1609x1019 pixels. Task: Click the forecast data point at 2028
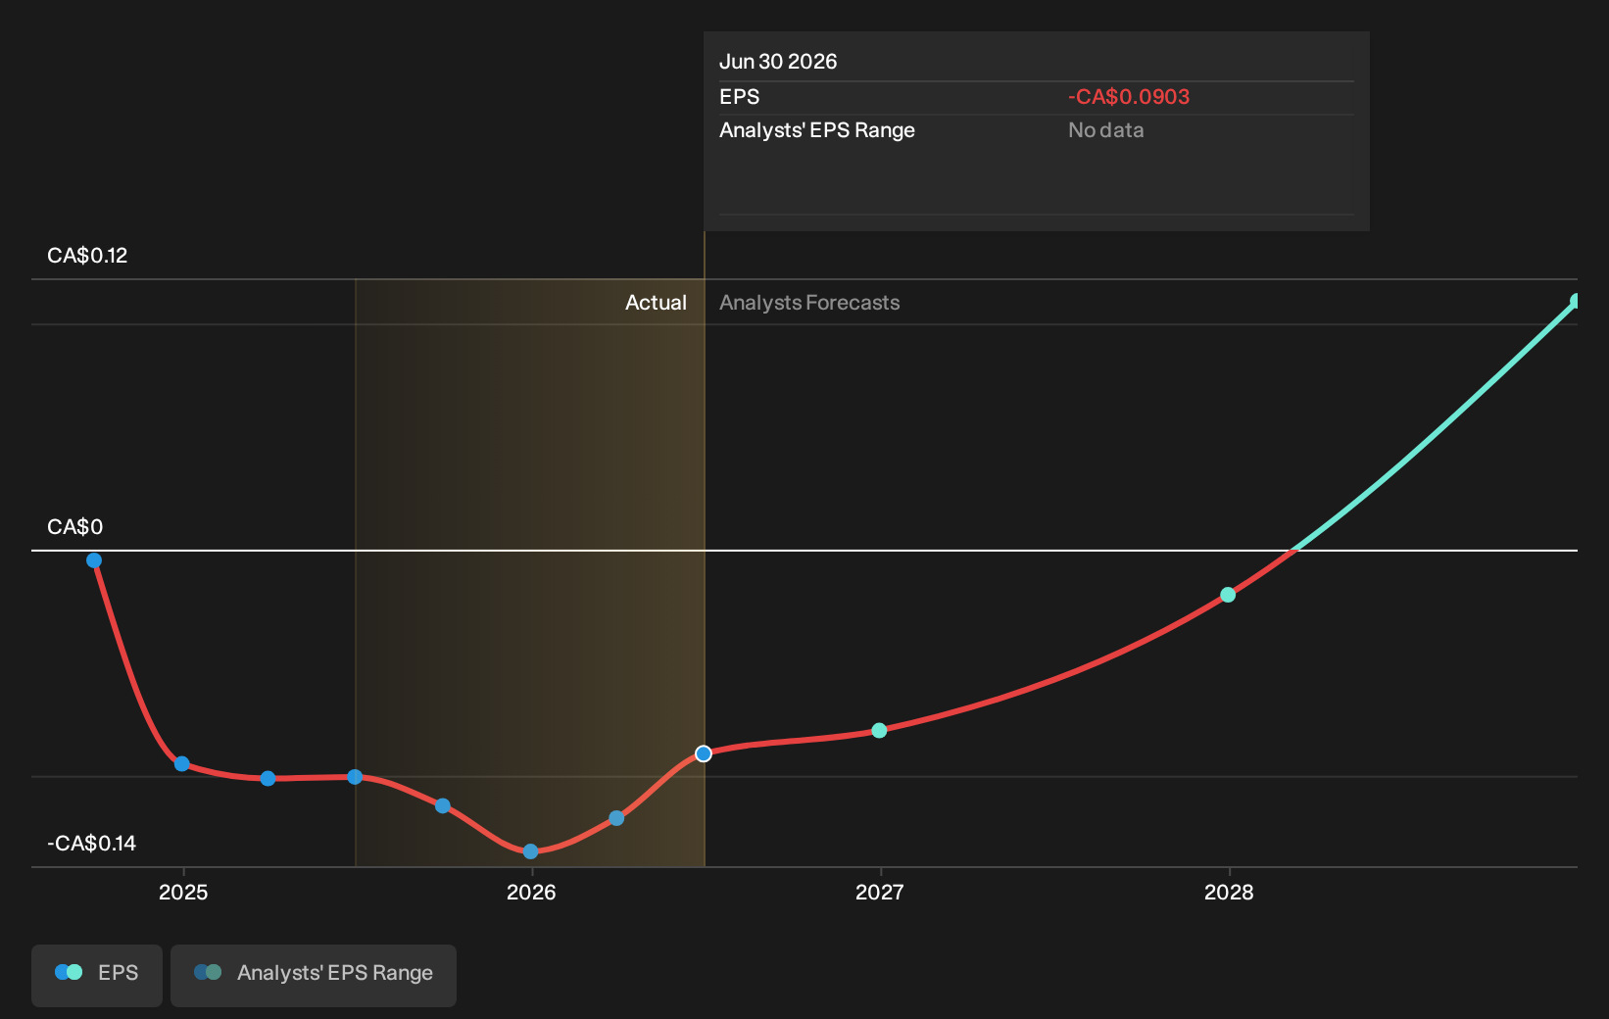click(1228, 595)
